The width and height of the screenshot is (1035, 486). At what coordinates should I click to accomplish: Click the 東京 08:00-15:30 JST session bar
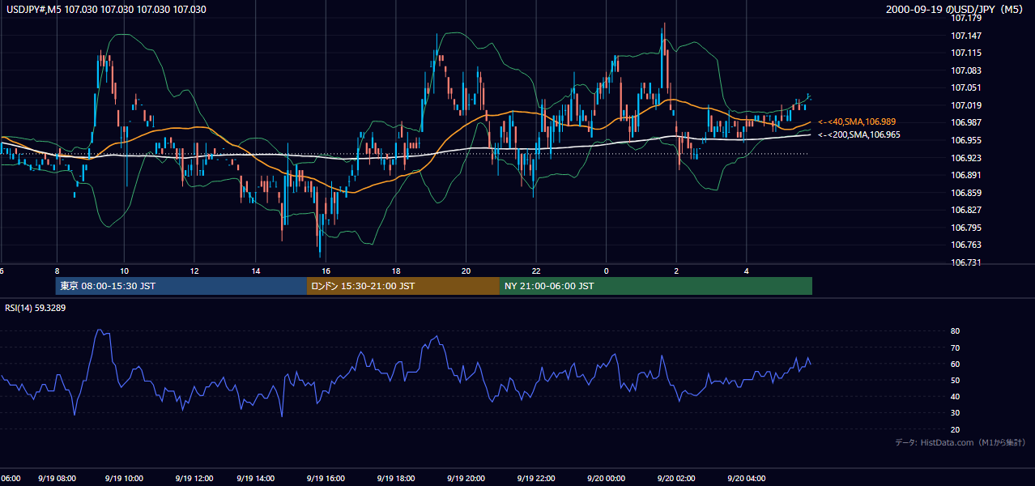tap(181, 286)
